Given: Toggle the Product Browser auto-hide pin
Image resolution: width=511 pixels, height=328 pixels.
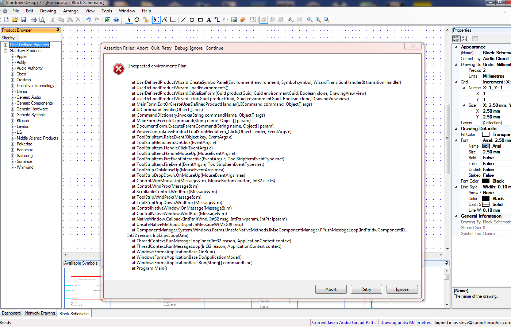Looking at the screenshot, I should tap(58, 30).
